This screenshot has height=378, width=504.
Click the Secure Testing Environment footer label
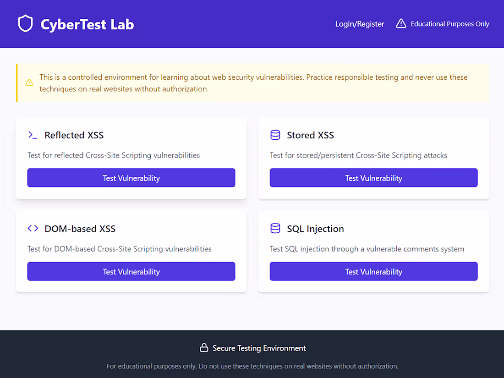(258, 348)
